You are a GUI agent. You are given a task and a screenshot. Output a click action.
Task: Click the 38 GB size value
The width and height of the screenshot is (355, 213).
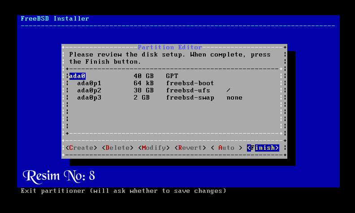(143, 91)
